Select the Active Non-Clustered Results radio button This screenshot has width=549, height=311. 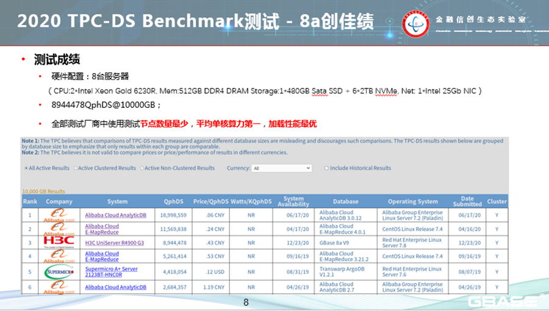pos(142,168)
